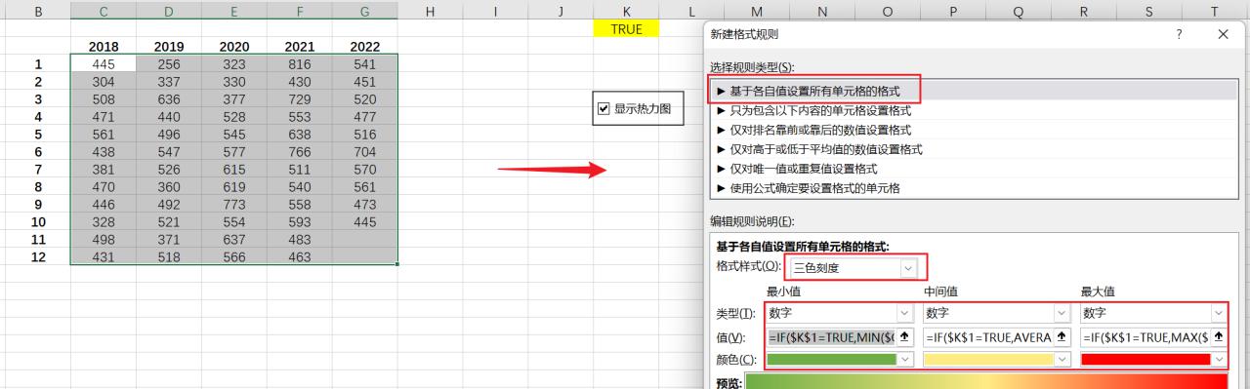Select column K header
The height and width of the screenshot is (389, 1250).
[x=626, y=11]
